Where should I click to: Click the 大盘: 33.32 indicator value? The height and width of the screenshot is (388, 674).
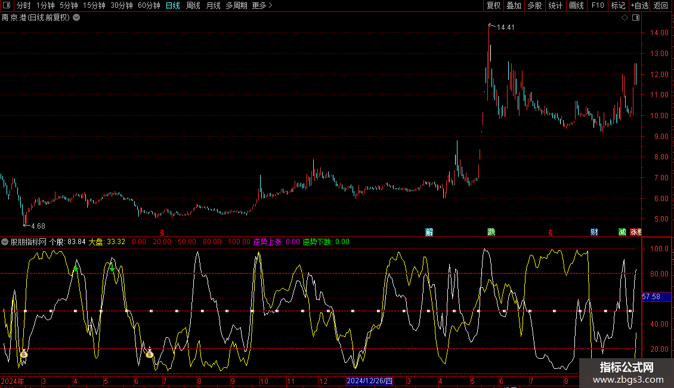pyautogui.click(x=107, y=242)
